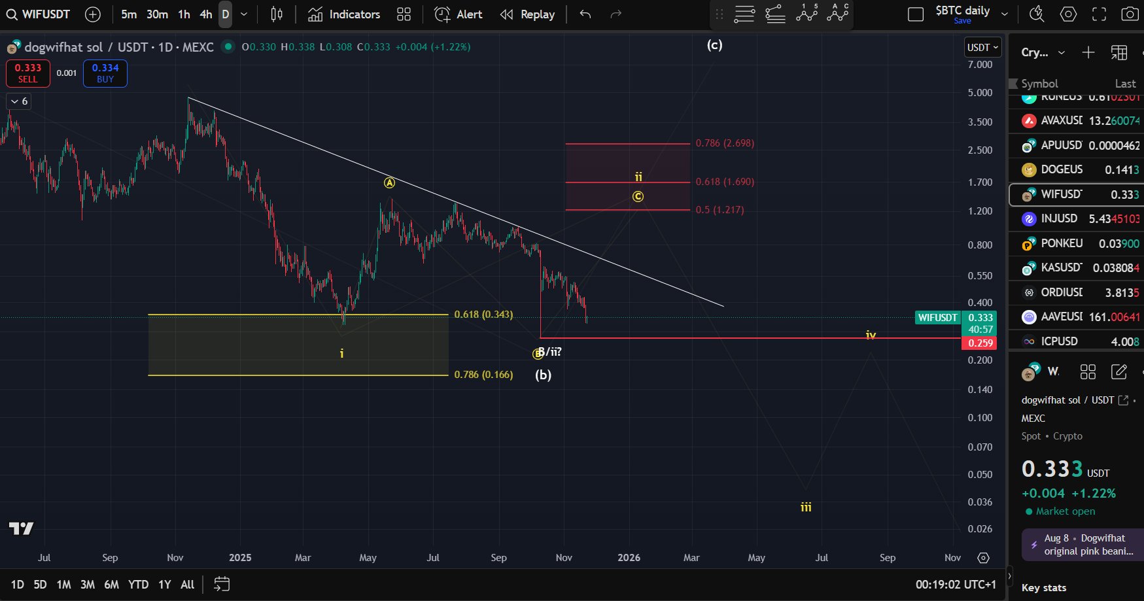
Task: Open the WIFUSDT symbol search
Action: coord(38,14)
